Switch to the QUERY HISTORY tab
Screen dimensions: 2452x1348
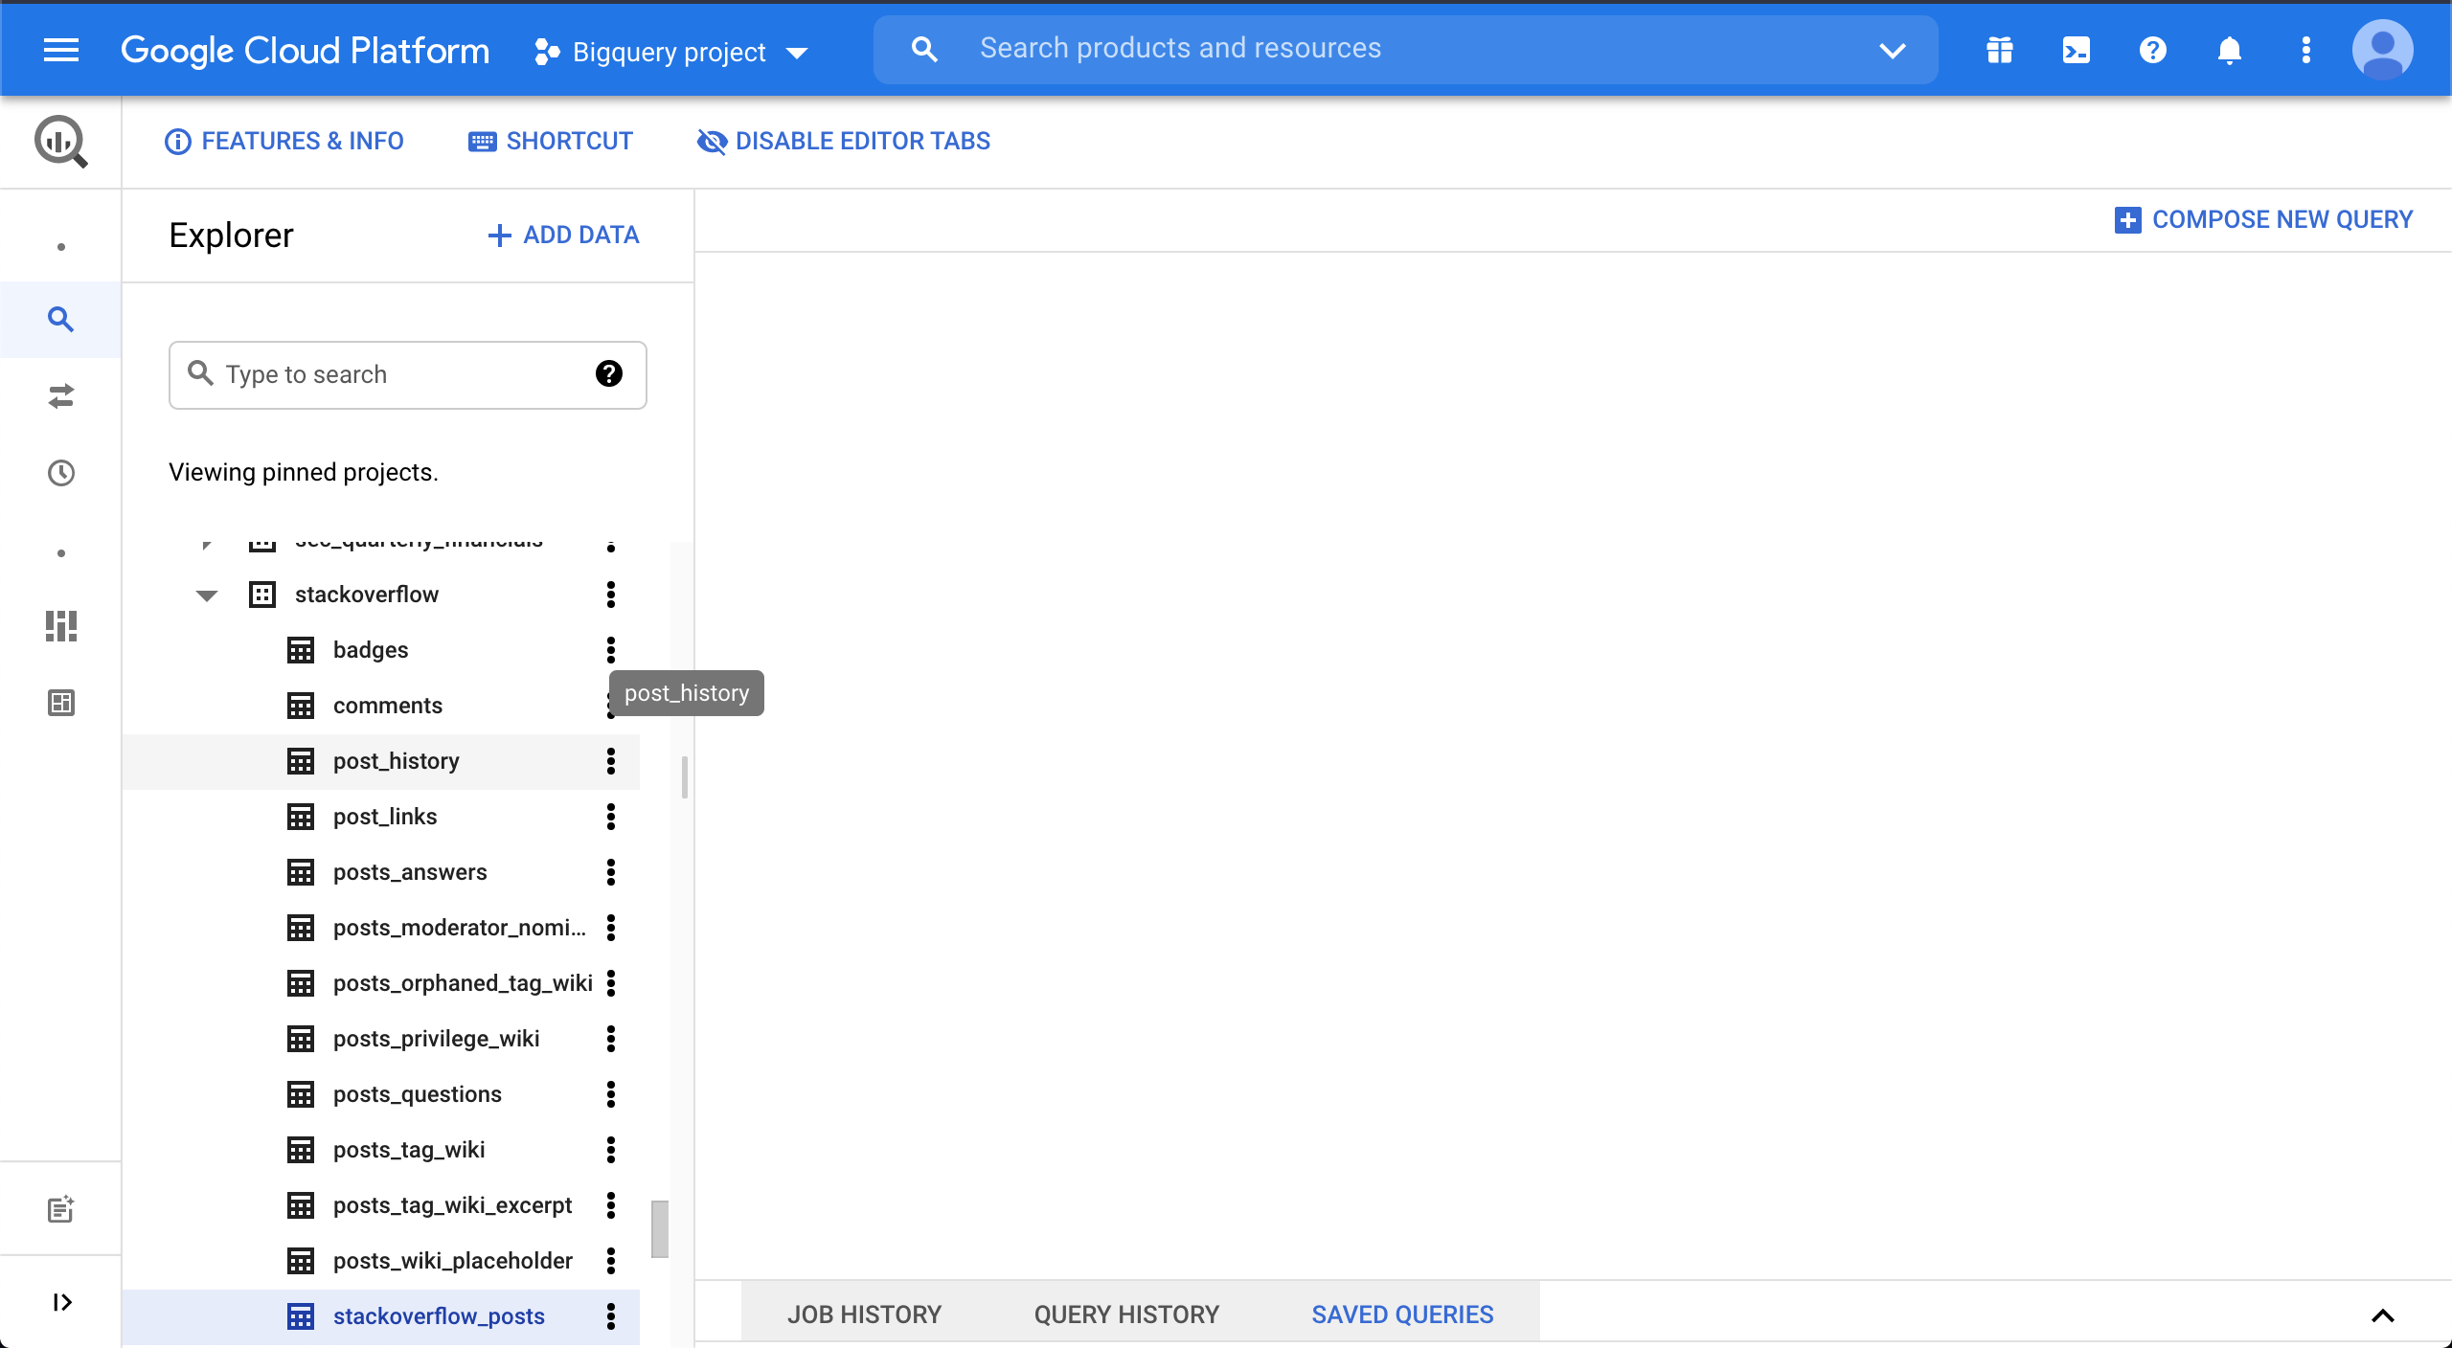click(x=1126, y=1314)
